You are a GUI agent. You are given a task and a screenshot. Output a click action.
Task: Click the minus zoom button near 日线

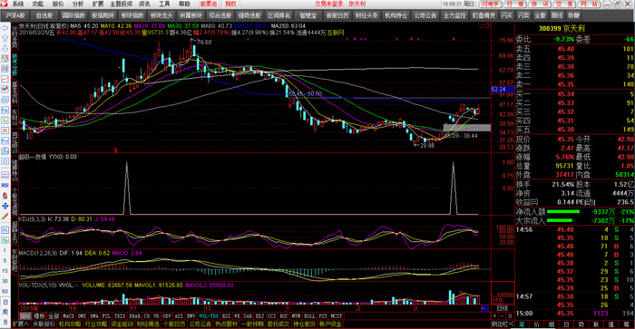coord(503,316)
